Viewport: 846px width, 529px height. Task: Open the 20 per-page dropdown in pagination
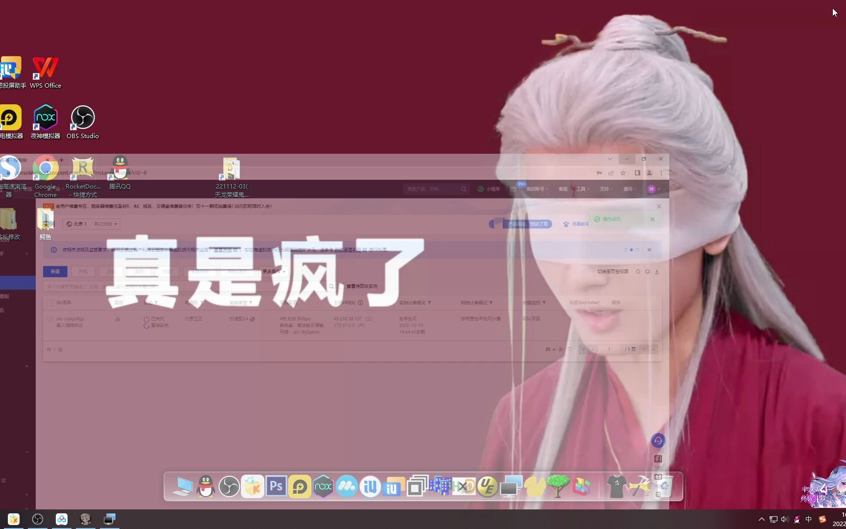tap(550, 349)
